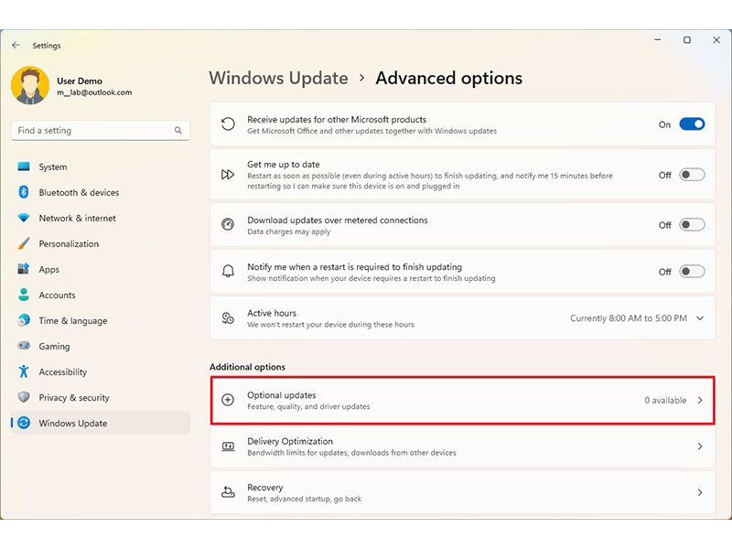
Task: Click the Windows Update sync icon
Action: pyautogui.click(x=24, y=423)
